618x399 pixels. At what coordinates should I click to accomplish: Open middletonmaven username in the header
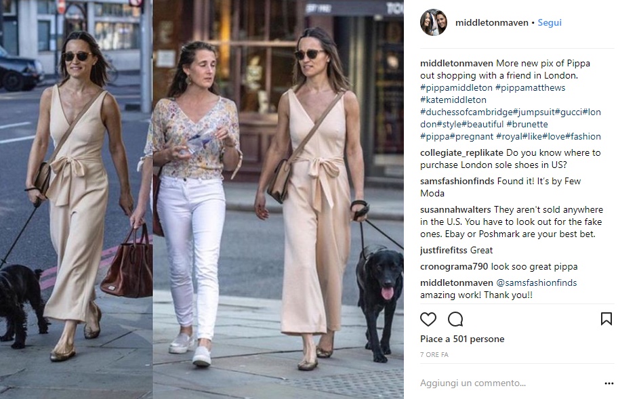coord(491,23)
